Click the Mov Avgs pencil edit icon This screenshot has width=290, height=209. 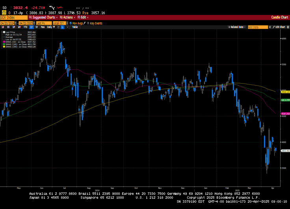pos(84,23)
